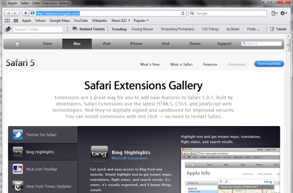Open the Features link

(x=210, y=65)
